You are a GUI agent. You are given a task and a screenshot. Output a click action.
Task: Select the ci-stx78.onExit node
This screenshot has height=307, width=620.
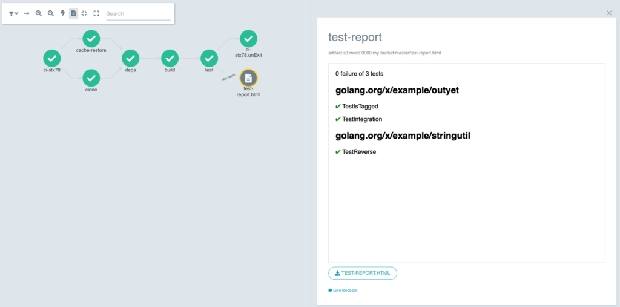pos(248,39)
